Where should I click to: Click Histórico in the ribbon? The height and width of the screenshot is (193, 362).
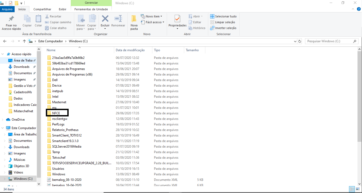tap(197, 28)
